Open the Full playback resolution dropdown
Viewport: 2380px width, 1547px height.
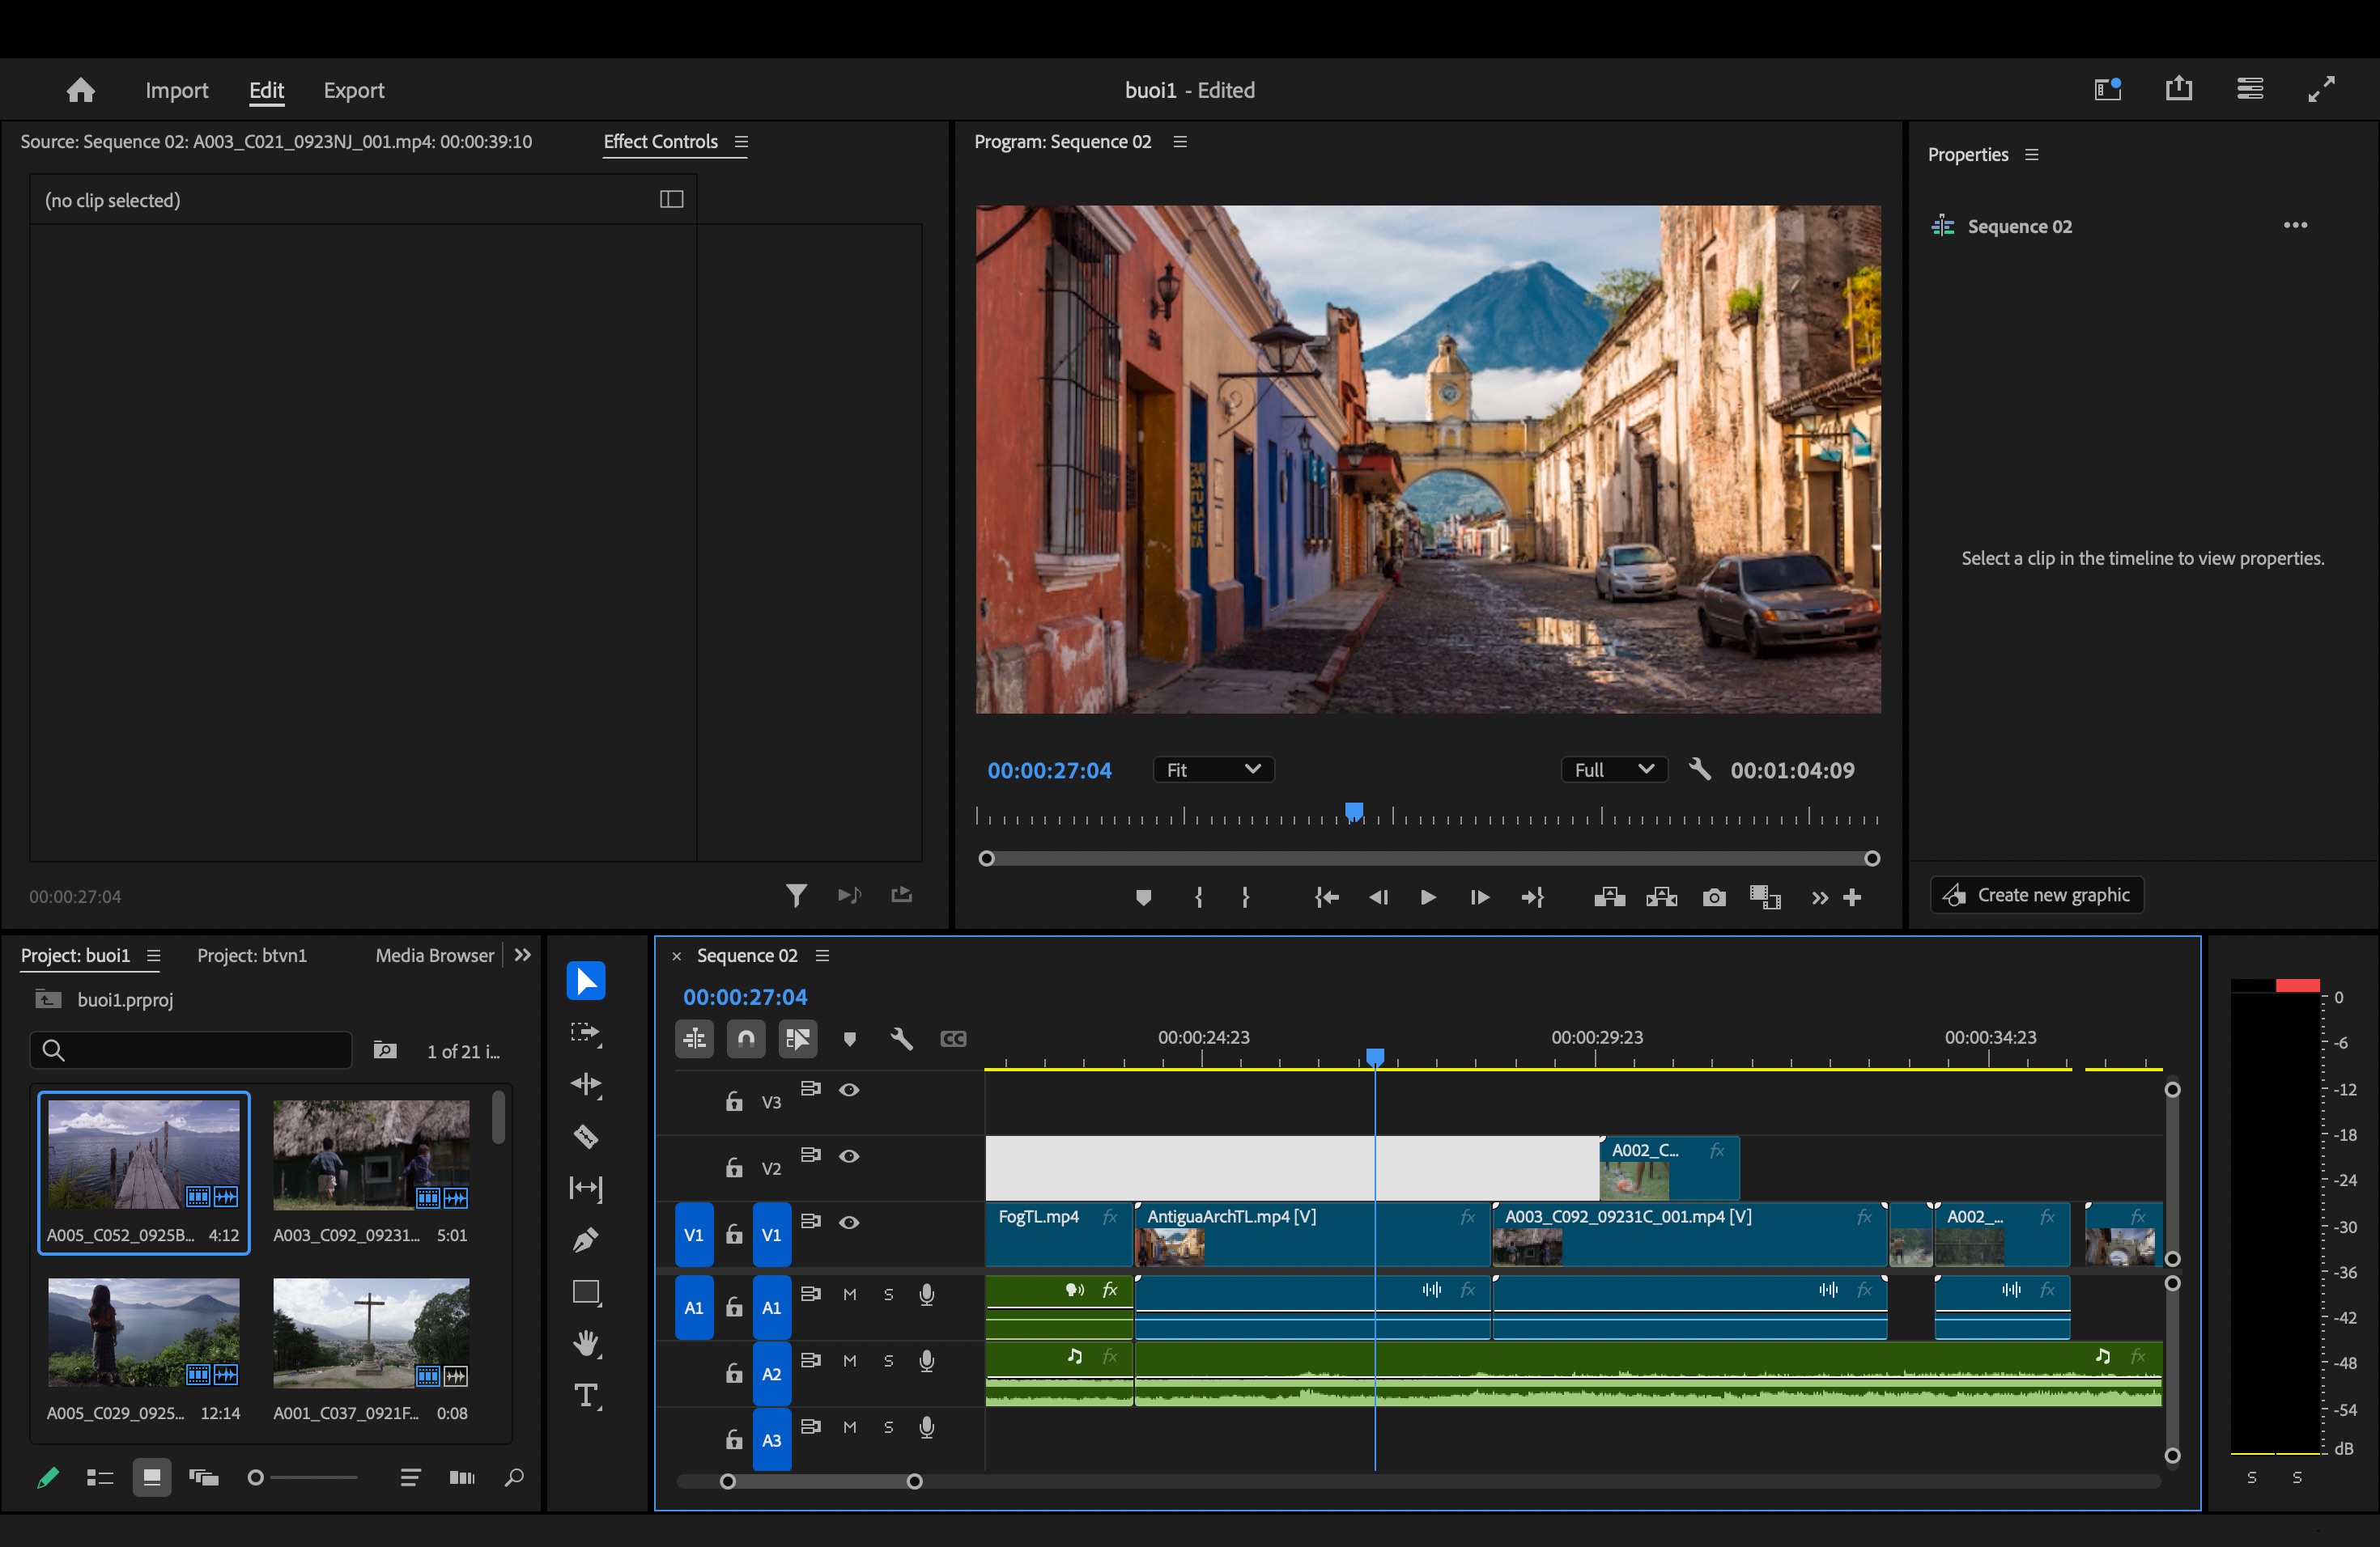pos(1614,769)
